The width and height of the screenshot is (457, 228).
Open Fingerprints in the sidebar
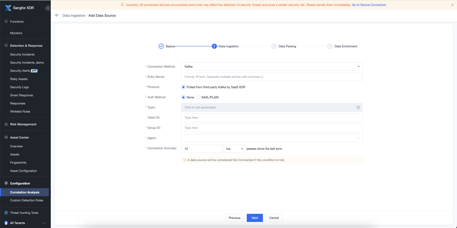18,162
